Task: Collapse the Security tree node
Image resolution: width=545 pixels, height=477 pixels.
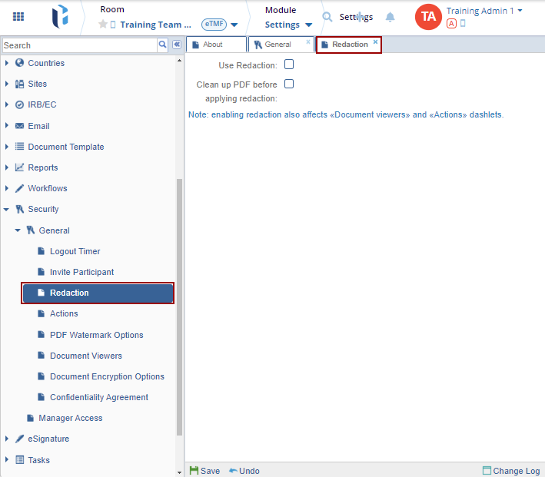Action: pyautogui.click(x=7, y=209)
